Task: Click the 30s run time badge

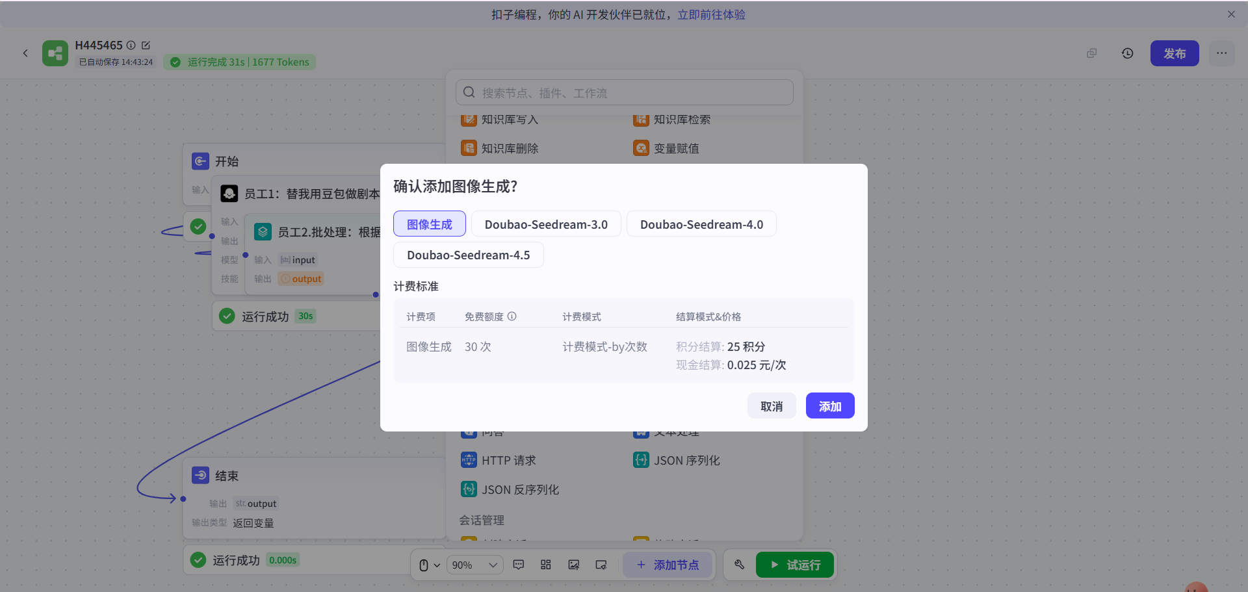Action: coord(305,316)
